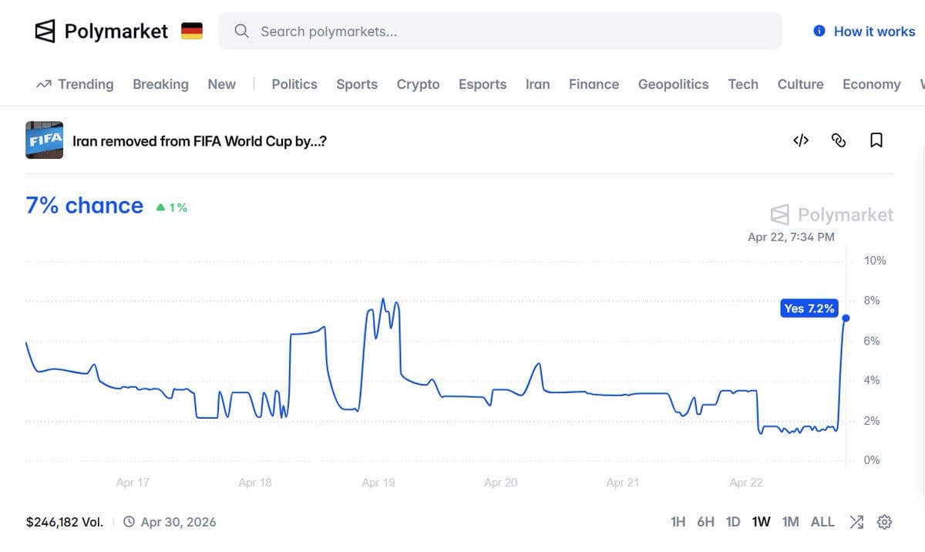Click the compare shuffle arrows icon

(x=856, y=522)
